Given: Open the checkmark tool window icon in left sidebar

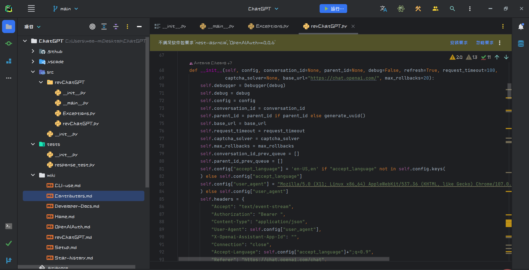Looking at the screenshot, I should pos(9,243).
